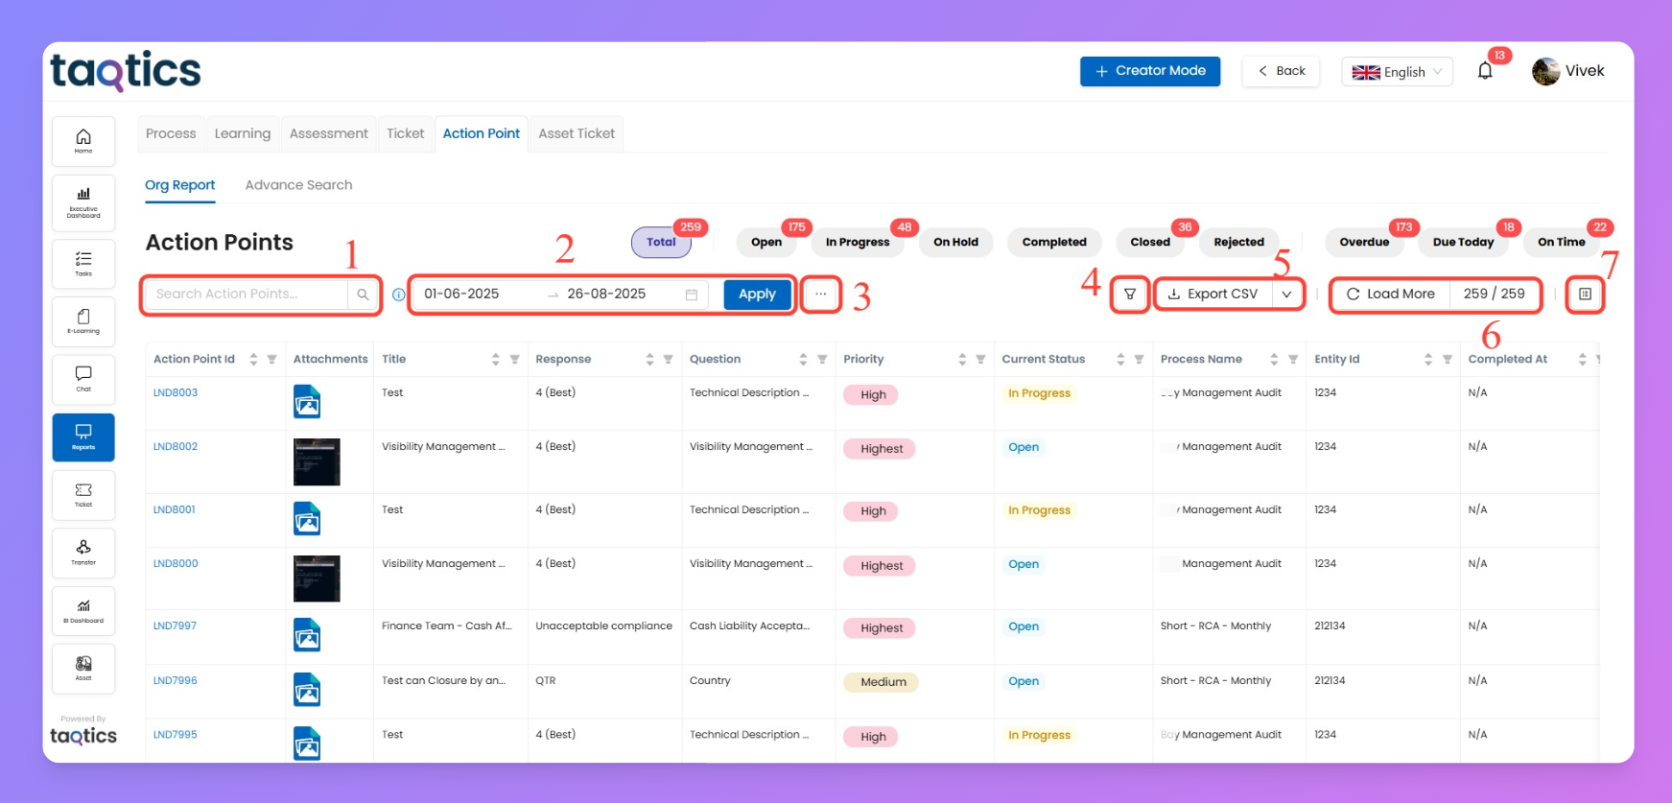Viewport: 1672px width, 803px height.
Task: Open the Question column filter
Action: [822, 360]
